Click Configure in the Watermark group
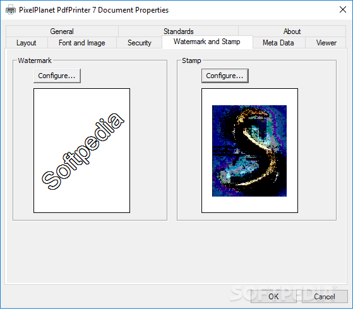 (x=57, y=76)
